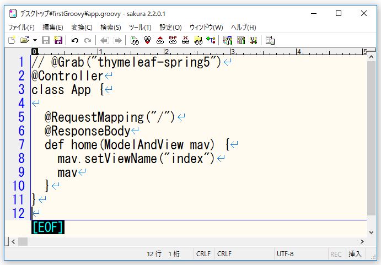Click the Undo arrow icon
Screen dimensions: 381x265
[x=75, y=40]
